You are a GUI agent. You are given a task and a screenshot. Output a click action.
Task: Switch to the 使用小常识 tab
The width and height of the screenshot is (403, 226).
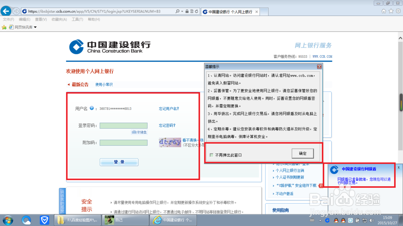click(104, 84)
